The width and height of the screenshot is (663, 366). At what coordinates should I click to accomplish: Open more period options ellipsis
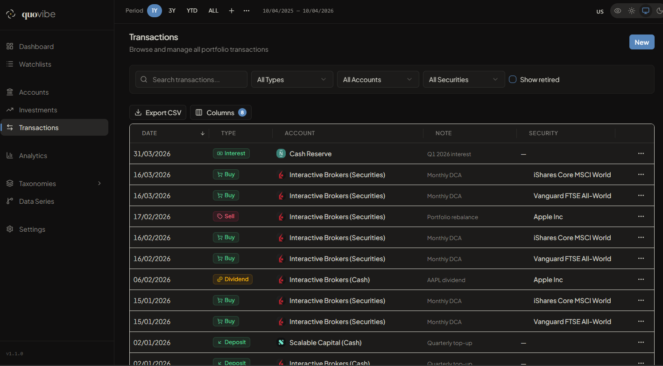[247, 11]
